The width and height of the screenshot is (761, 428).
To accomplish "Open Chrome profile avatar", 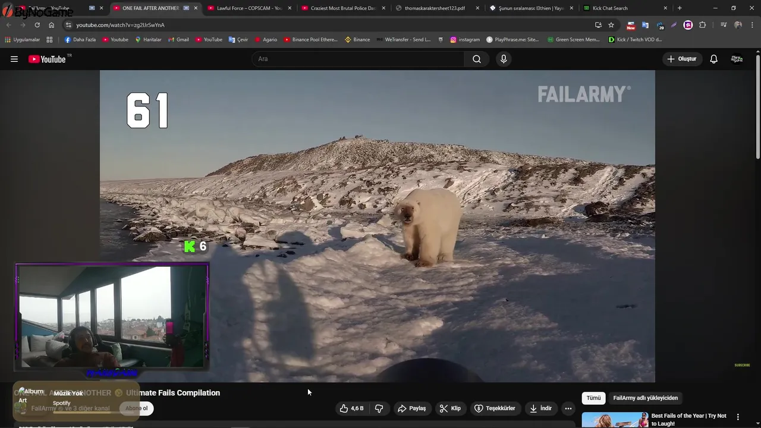I will 738,25.
